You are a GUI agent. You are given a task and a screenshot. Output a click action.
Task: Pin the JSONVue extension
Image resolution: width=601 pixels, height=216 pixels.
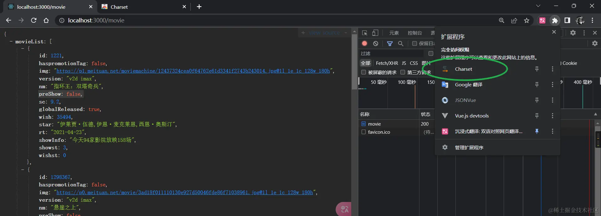click(x=537, y=100)
